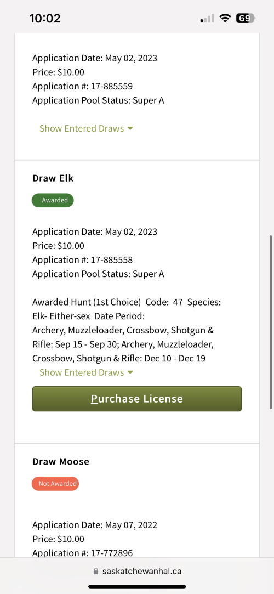Tap the cellular signal bars icon
The width and height of the screenshot is (274, 594).
[x=207, y=18]
